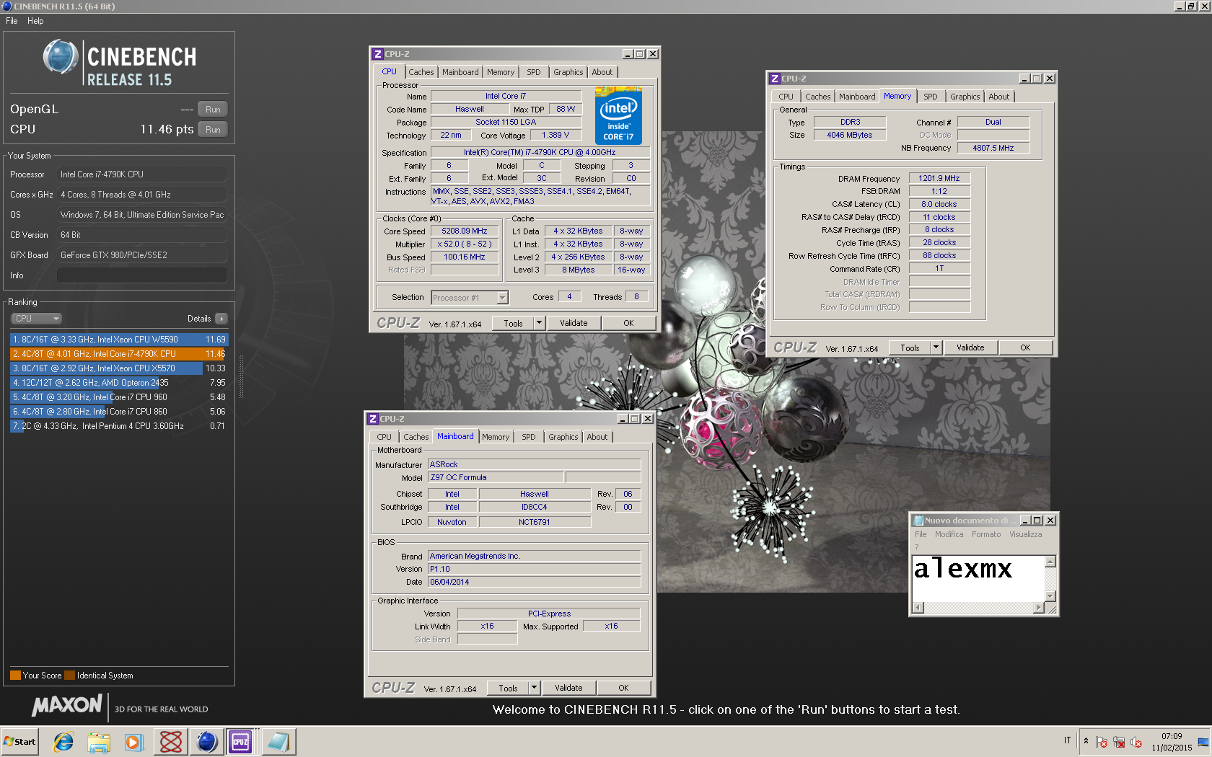Screen dimensions: 1212x757
Task: Open Tools dropdown arrow in CPU window
Action: 539,323
